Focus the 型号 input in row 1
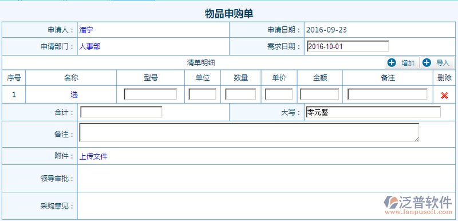Image resolution: width=458 pixels, height=221 pixels. point(151,94)
